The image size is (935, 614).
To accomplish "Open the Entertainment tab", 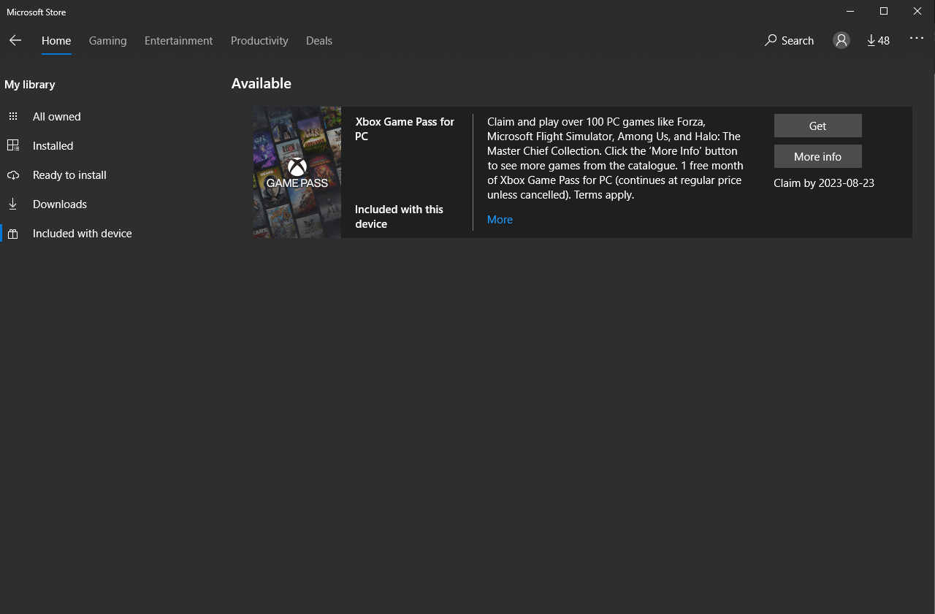I will pyautogui.click(x=179, y=40).
